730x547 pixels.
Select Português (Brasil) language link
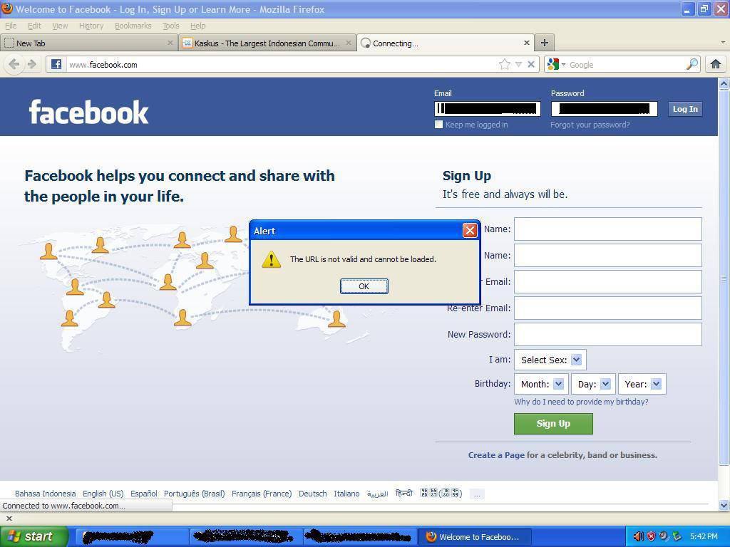pyautogui.click(x=194, y=494)
